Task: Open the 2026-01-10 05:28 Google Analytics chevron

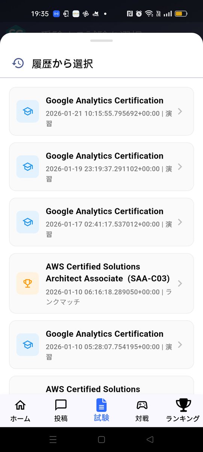Action: point(180,345)
